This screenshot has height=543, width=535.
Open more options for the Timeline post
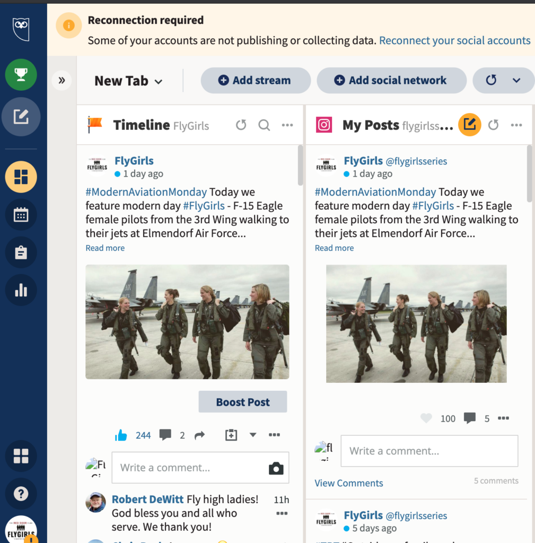(x=274, y=435)
